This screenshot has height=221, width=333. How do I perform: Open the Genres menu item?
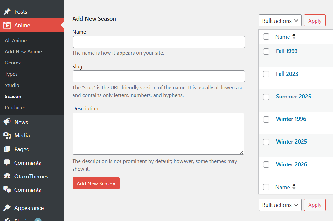point(12,63)
